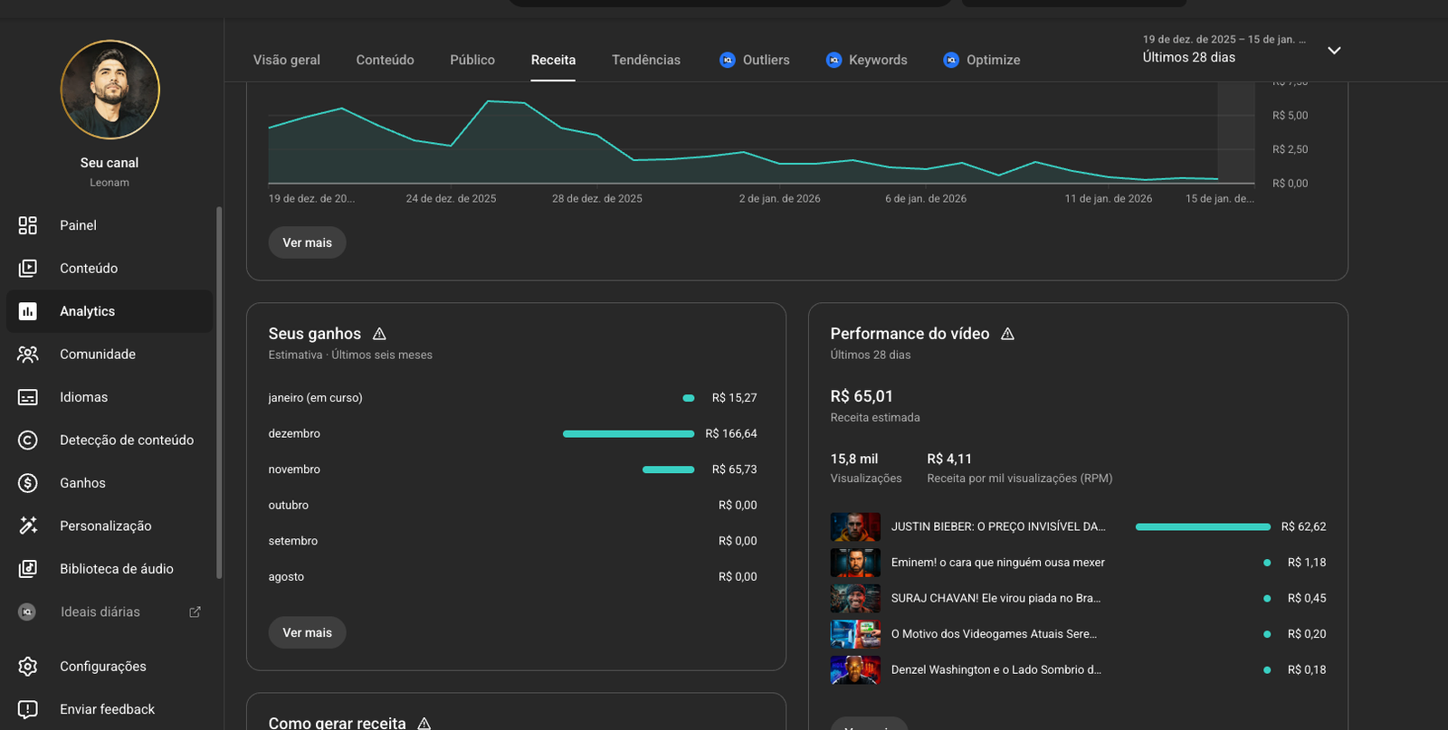The image size is (1448, 730).
Task: Click warning icon beside Seus ganhos
Action: coord(379,334)
